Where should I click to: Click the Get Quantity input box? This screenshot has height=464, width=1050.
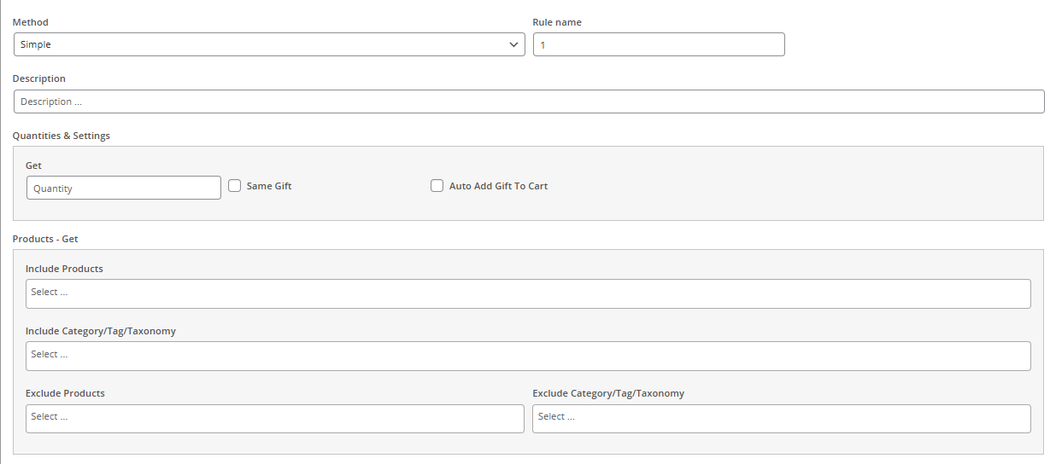(x=124, y=188)
